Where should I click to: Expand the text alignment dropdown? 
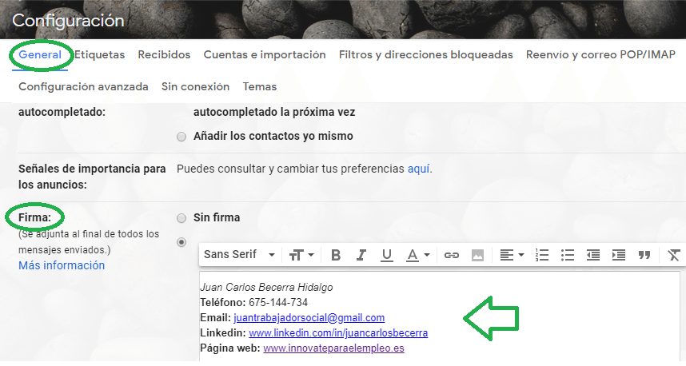pyautogui.click(x=511, y=255)
